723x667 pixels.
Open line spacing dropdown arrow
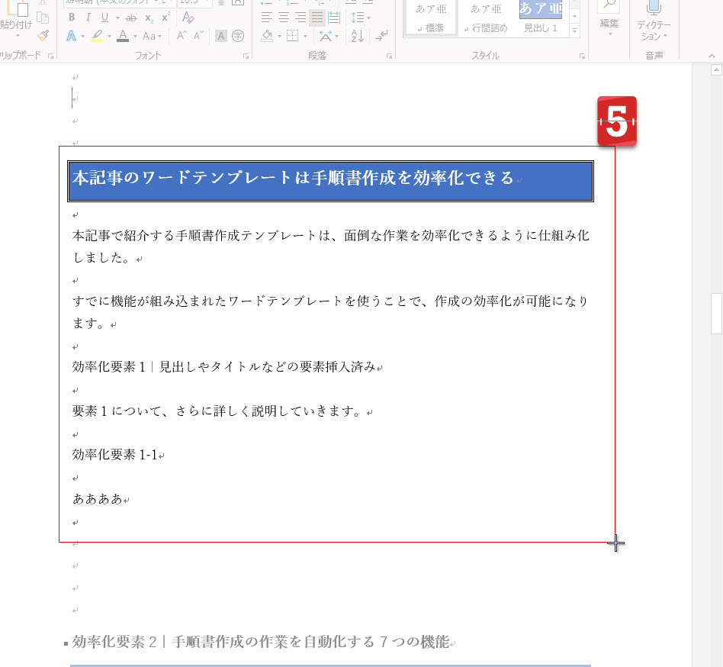[x=369, y=18]
